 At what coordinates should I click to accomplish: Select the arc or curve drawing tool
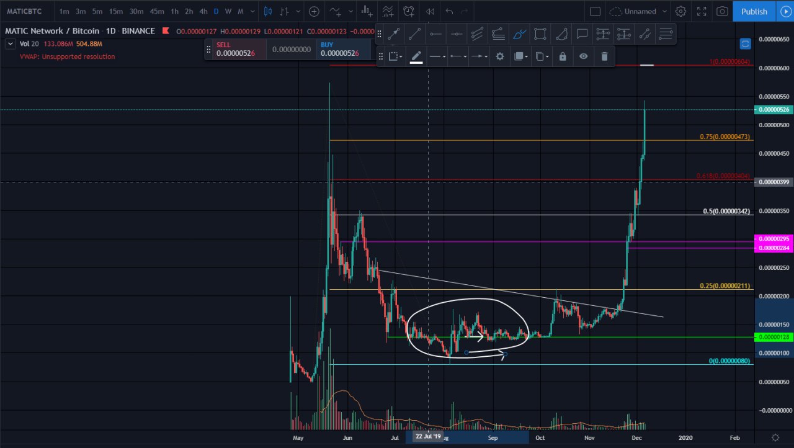[x=561, y=34]
